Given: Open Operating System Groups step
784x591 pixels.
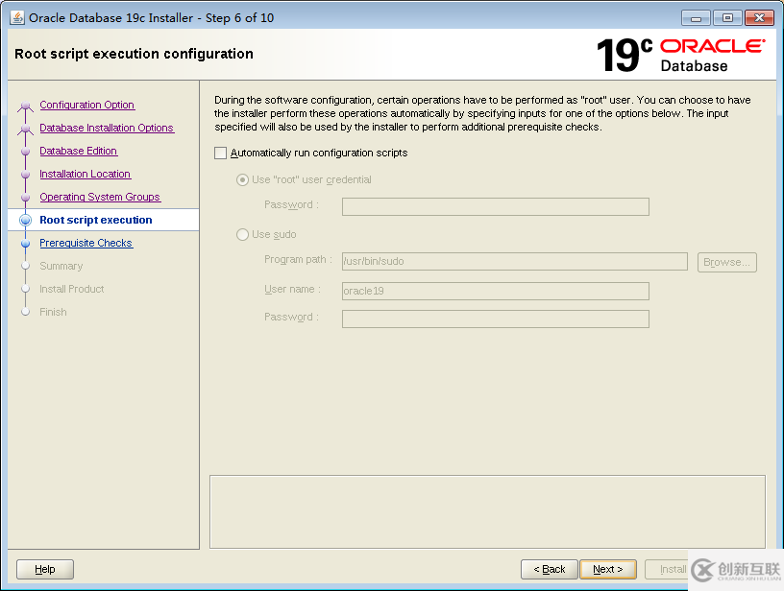Looking at the screenshot, I should 100,197.
